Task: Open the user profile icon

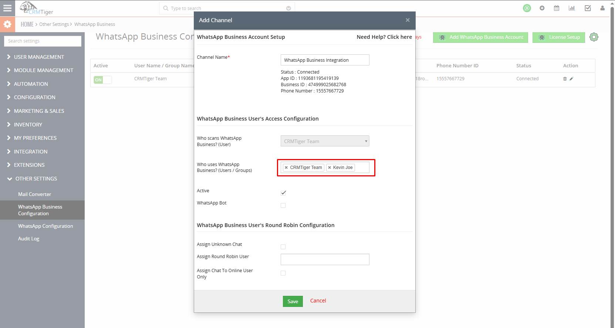Action: coord(602,8)
